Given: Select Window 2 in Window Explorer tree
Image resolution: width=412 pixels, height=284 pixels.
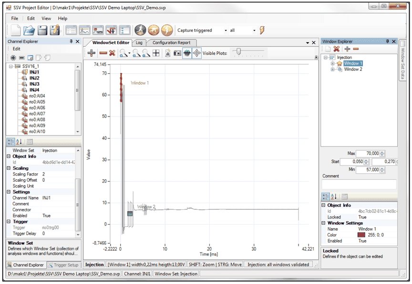Looking at the screenshot, I should click(x=353, y=69).
